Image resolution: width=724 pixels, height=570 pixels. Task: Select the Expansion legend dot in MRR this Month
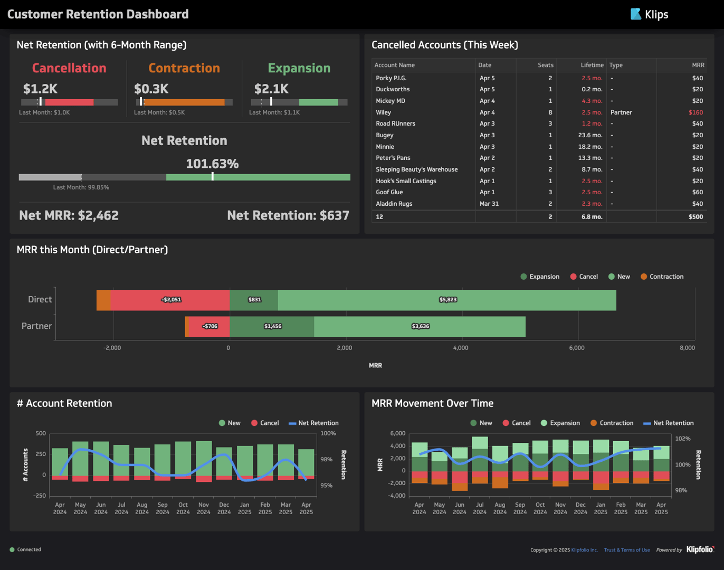click(x=525, y=276)
